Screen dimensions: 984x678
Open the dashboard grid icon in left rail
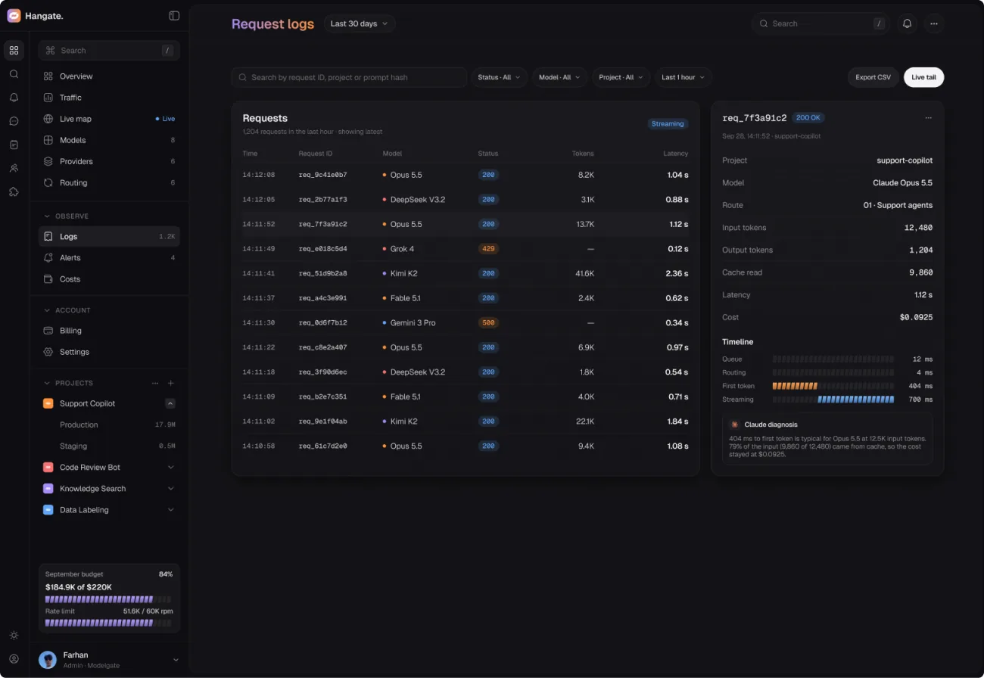click(14, 51)
